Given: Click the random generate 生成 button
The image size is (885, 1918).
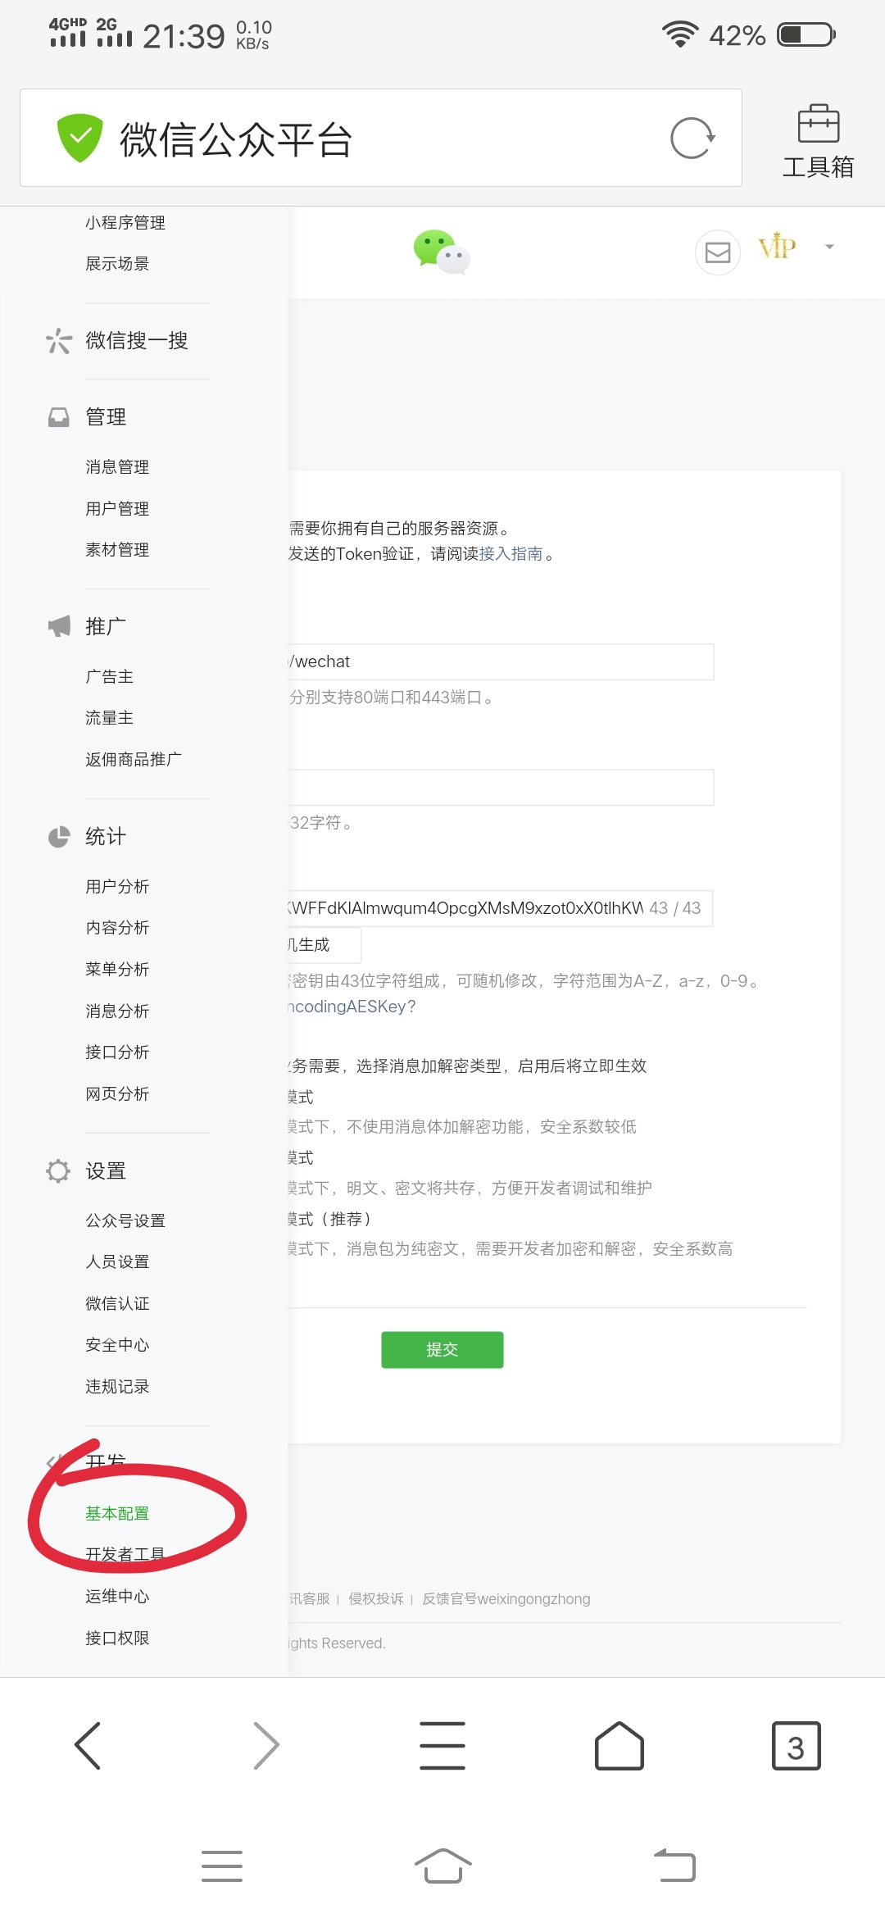Looking at the screenshot, I should tap(324, 945).
